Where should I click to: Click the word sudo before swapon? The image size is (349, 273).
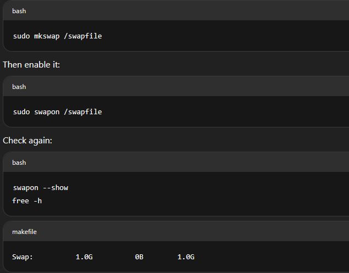pos(21,112)
